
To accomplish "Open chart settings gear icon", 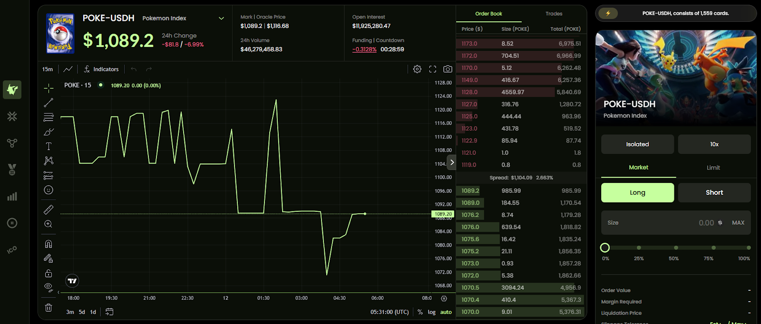I will [x=417, y=69].
